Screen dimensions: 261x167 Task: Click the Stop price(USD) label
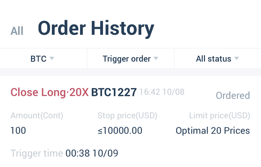pos(127,116)
